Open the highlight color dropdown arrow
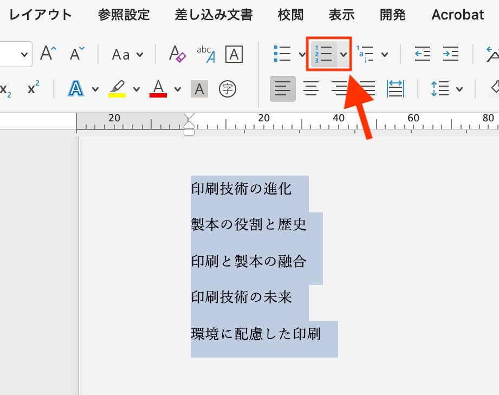This screenshot has height=395, width=499. [136, 89]
